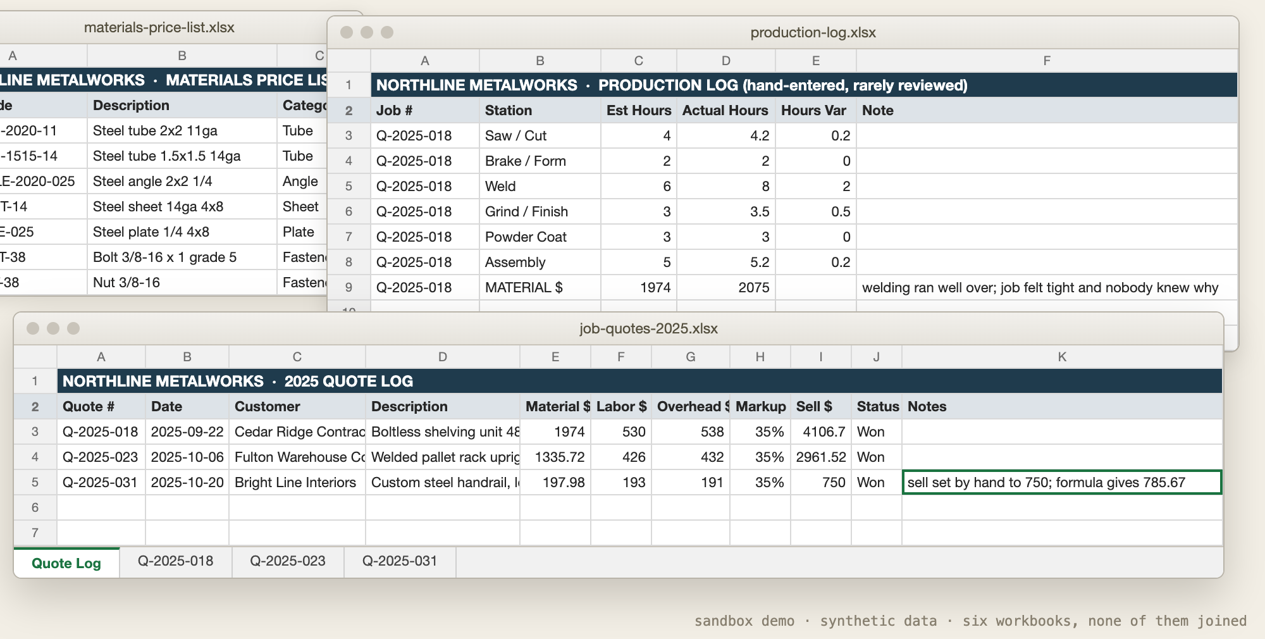Click Material $ value 197.98
The width and height of the screenshot is (1265, 639).
pos(555,482)
